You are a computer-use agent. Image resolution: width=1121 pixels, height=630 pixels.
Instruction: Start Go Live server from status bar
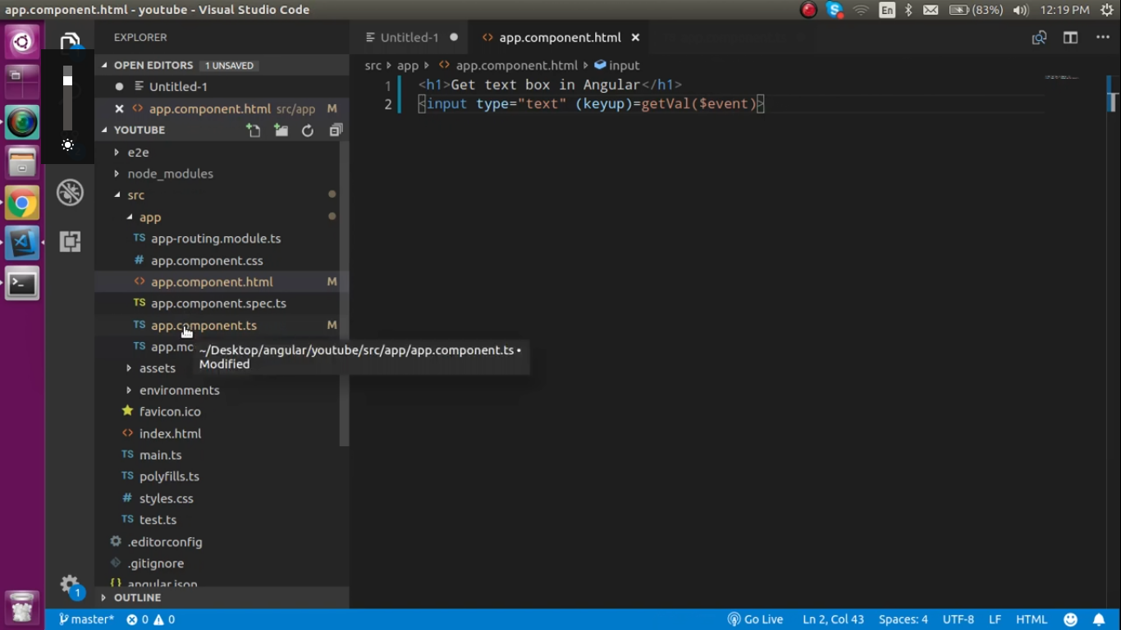click(x=755, y=620)
